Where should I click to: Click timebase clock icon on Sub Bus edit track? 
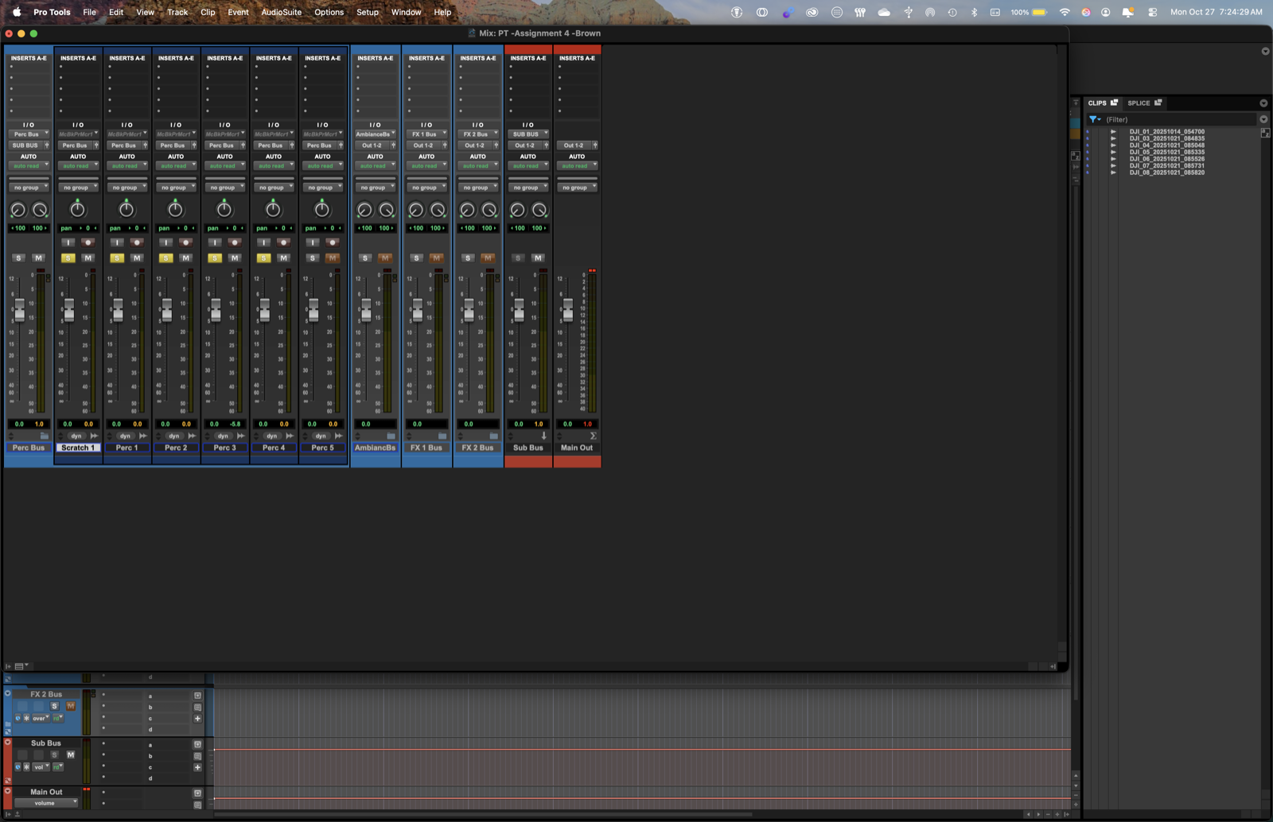point(18,767)
